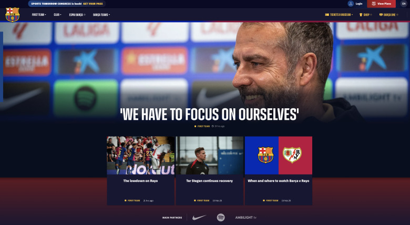Open the Ambilight tv partner logo
410x225 pixels.
tap(246, 218)
